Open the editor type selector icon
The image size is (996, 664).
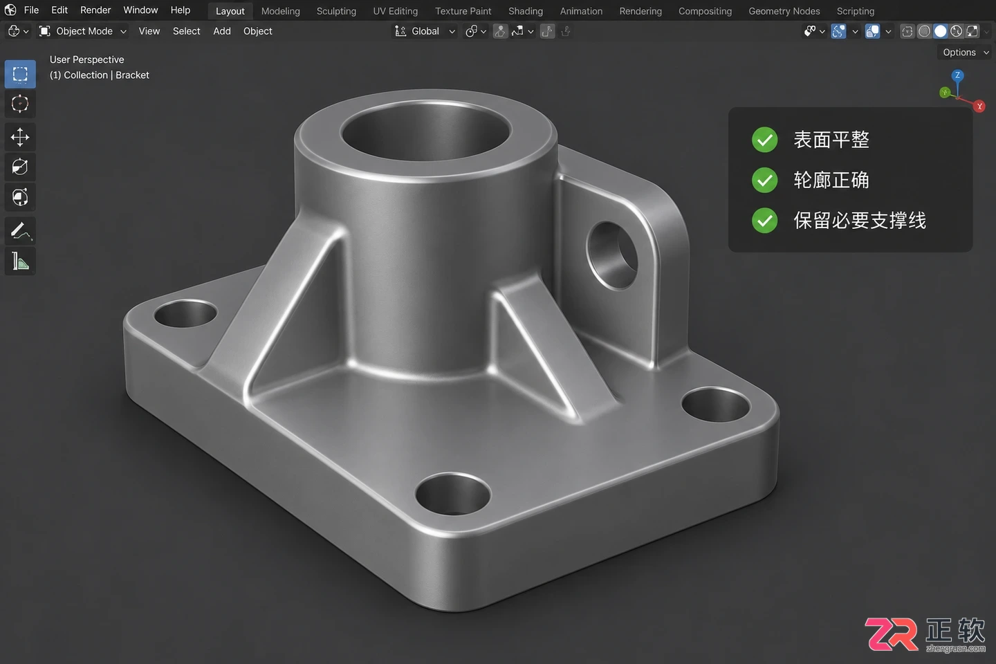coord(14,31)
